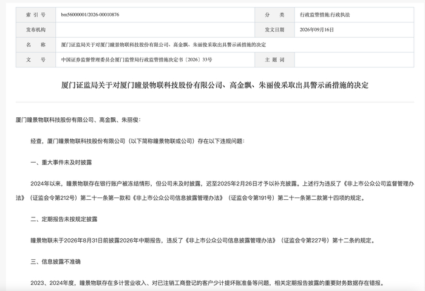Click heading 二、定期报告未按规定披露

(64, 219)
